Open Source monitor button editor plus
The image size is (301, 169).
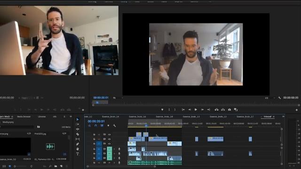(x=83, y=110)
